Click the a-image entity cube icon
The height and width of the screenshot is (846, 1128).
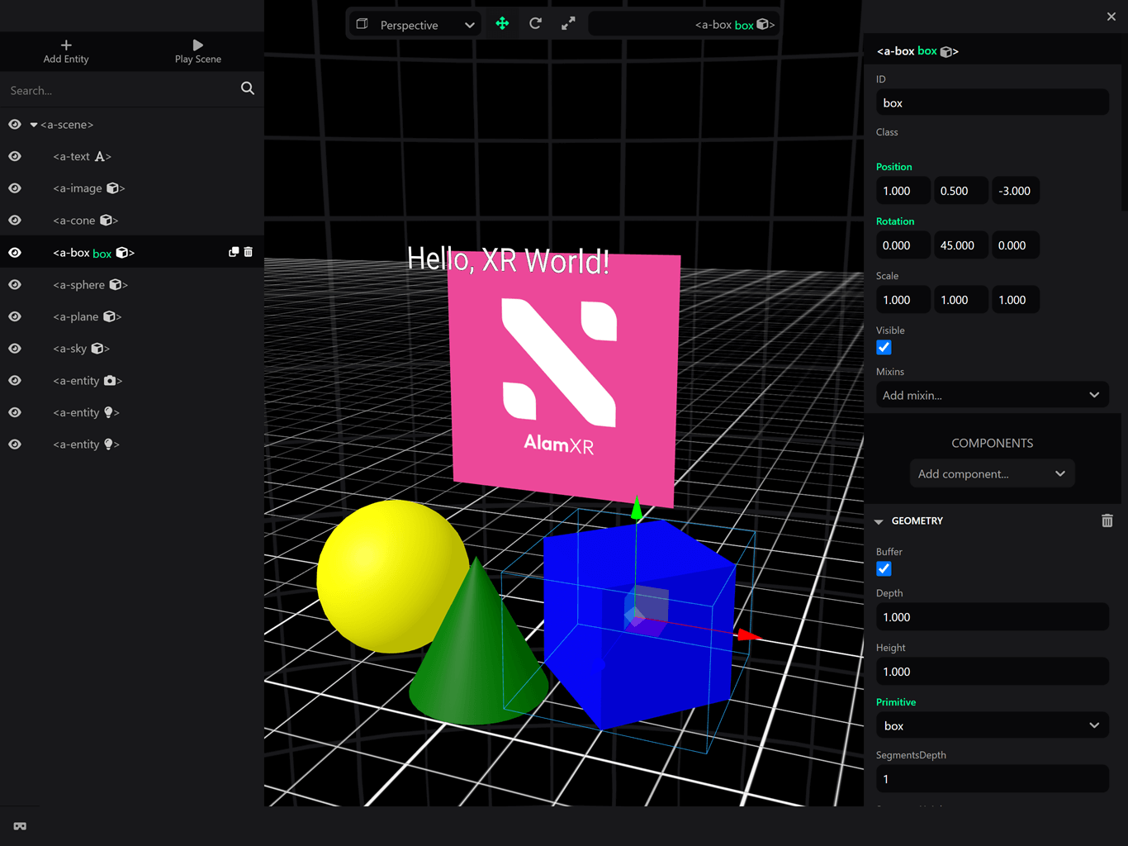tap(113, 188)
